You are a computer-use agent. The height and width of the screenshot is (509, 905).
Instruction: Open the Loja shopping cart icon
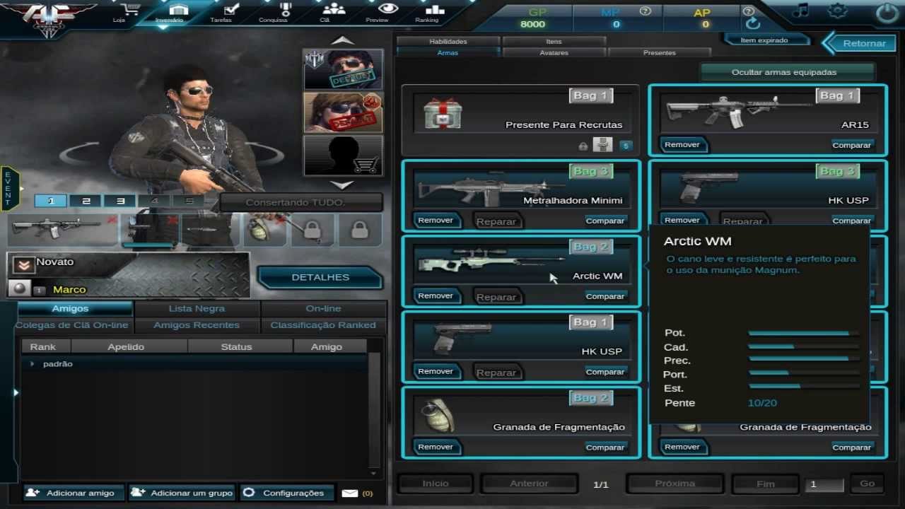pos(129,10)
